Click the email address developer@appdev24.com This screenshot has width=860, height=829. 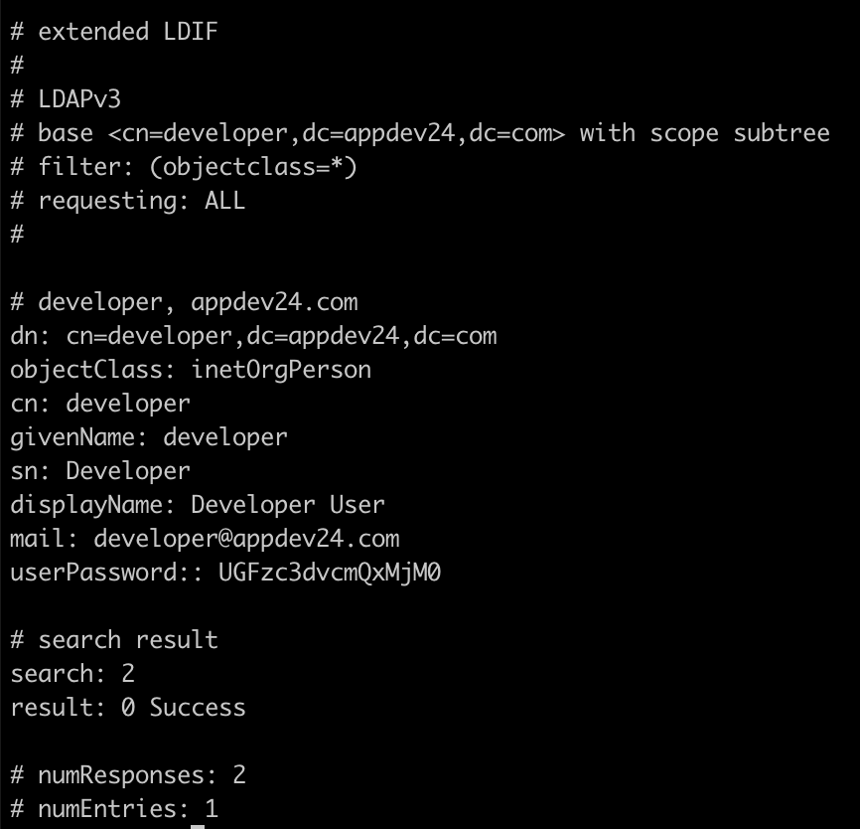click(246, 539)
